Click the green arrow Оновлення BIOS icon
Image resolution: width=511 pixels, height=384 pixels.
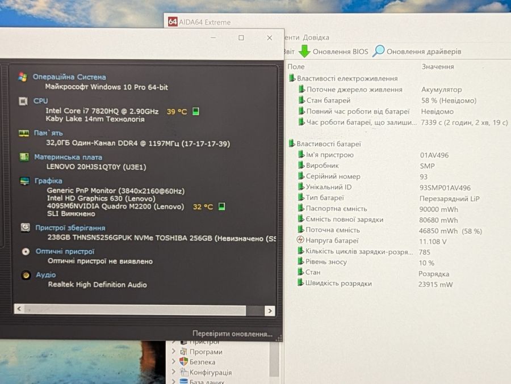tap(304, 51)
